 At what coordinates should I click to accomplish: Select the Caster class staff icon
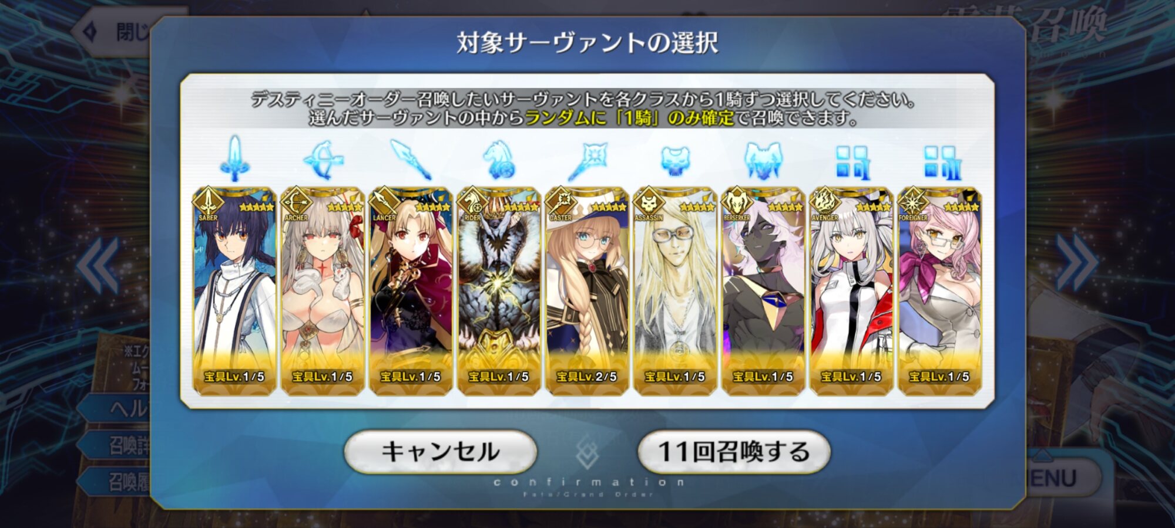click(587, 161)
